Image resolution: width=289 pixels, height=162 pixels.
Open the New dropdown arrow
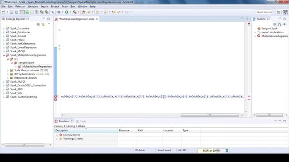(8, 12)
